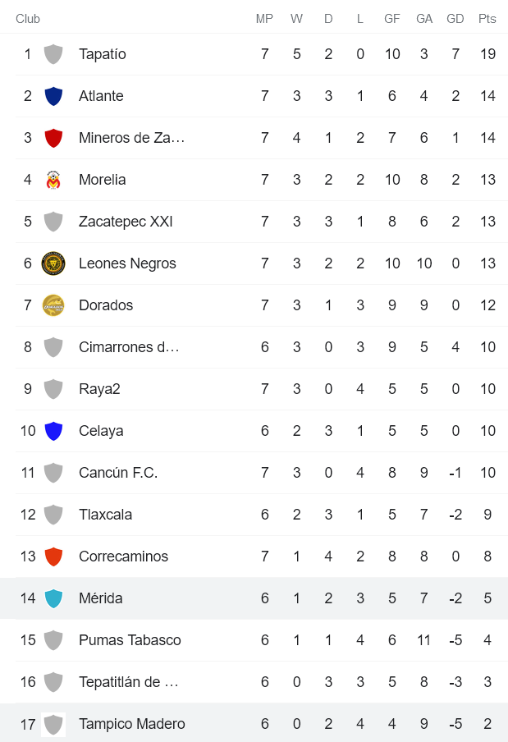Open the Tapatío club link
This screenshot has height=742, width=508.
103,54
